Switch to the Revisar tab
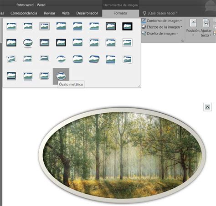216x206 pixels. point(50,13)
